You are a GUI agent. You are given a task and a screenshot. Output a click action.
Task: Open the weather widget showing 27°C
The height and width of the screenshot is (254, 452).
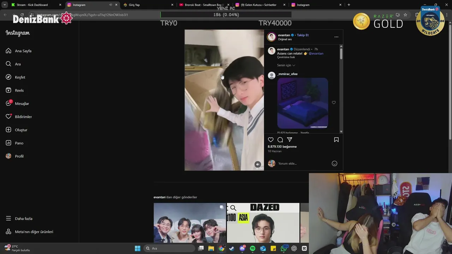[18, 248]
